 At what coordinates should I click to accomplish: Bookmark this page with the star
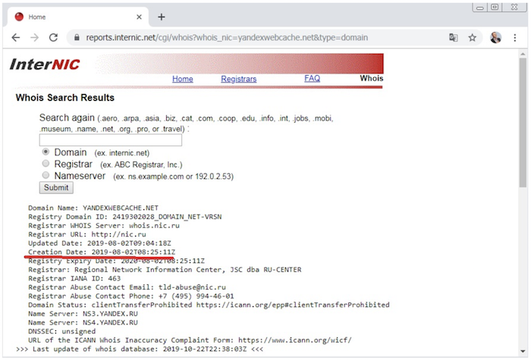point(472,38)
